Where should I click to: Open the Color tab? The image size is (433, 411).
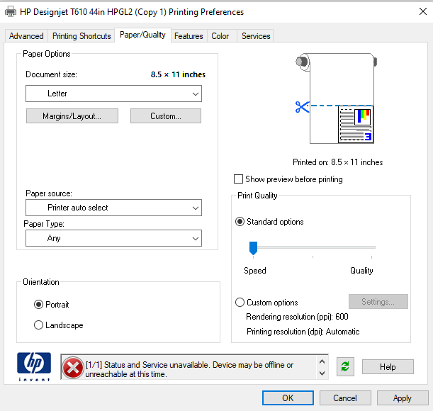coord(220,36)
